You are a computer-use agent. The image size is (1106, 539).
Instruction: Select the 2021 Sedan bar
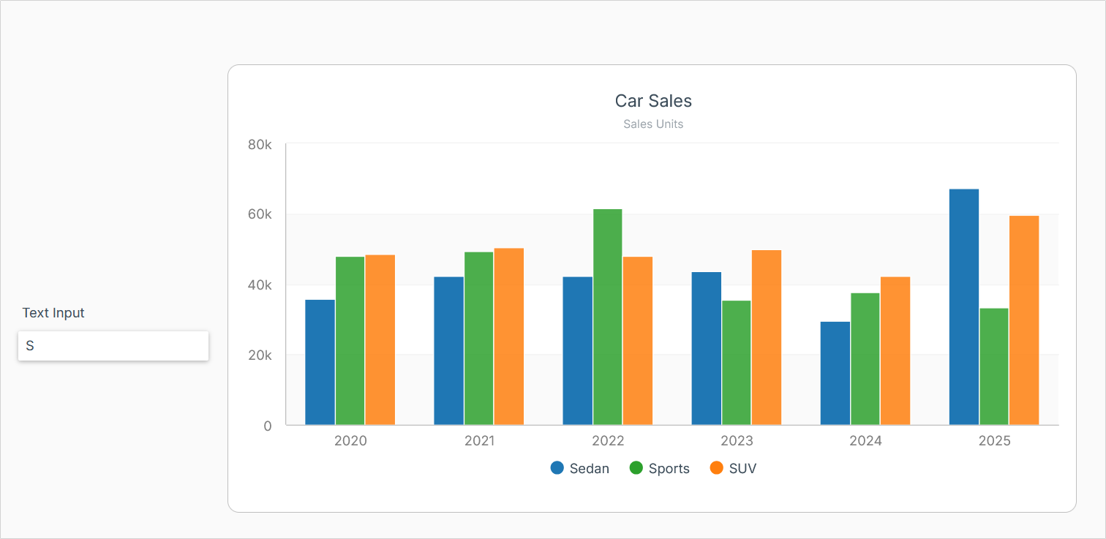(448, 351)
